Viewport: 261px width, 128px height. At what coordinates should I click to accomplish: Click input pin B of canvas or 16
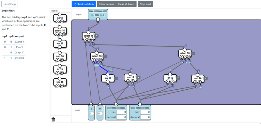pos(172,82)
